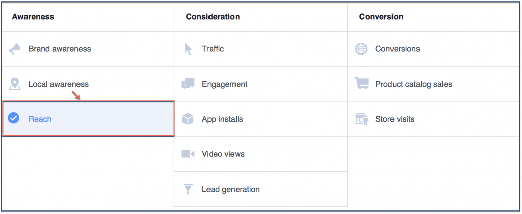Select the Traffic objective label

213,49
